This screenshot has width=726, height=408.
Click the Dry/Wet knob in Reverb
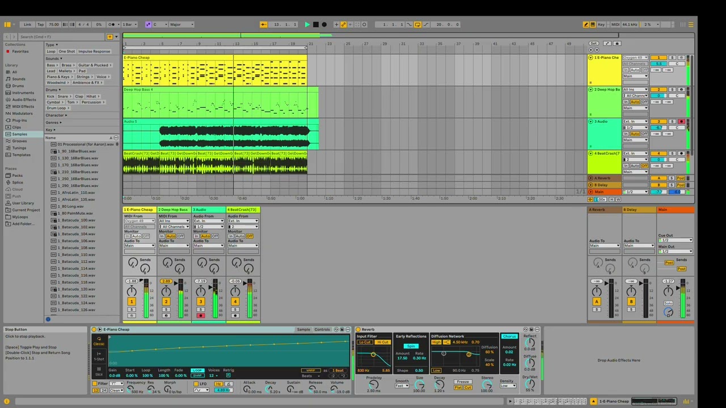(x=530, y=383)
